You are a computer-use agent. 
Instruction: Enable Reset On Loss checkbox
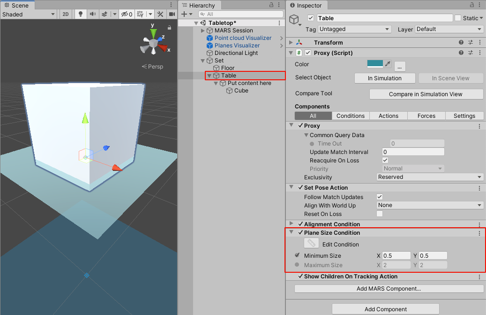click(x=380, y=214)
